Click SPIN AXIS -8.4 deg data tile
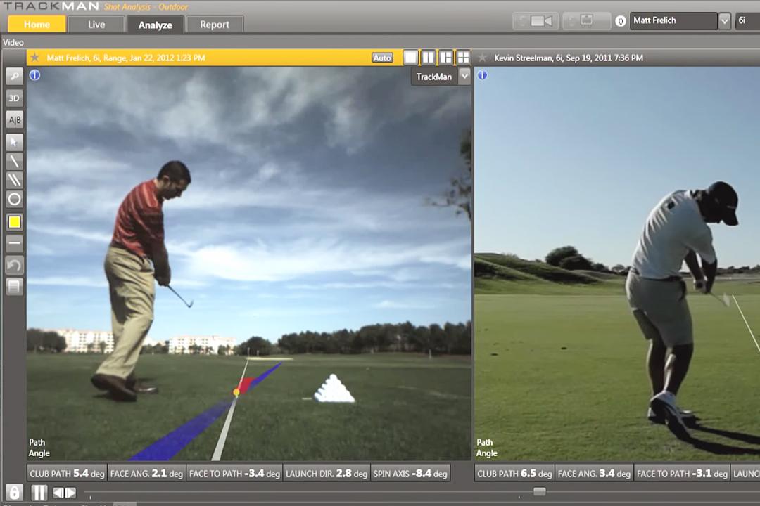 (x=410, y=474)
